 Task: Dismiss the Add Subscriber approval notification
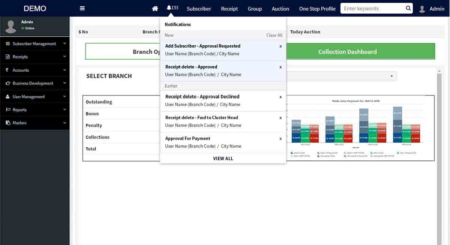pos(280,46)
